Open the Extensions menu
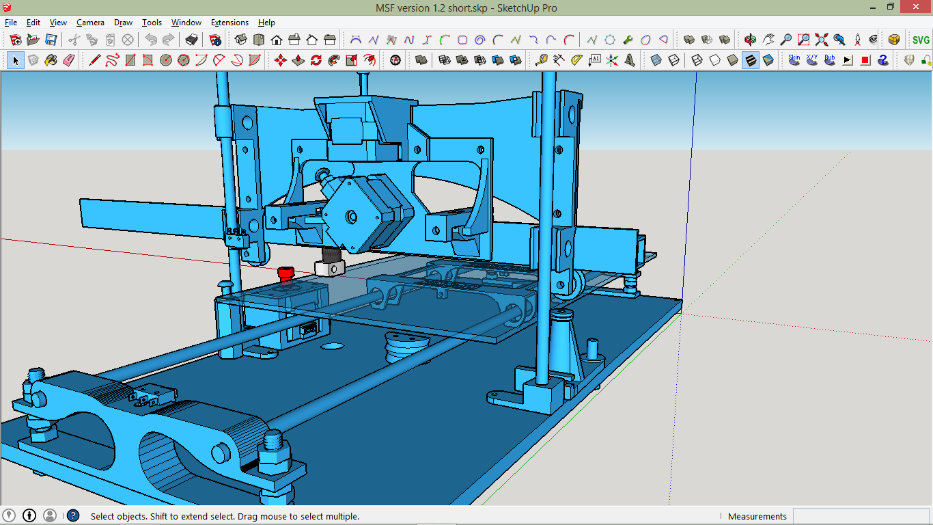Screen dimensions: 933x525 tap(229, 23)
